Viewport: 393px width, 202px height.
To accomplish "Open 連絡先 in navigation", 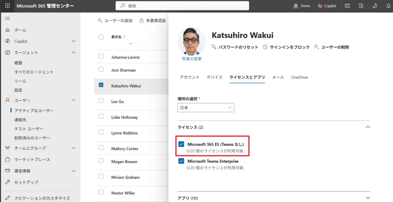I will coord(20,120).
